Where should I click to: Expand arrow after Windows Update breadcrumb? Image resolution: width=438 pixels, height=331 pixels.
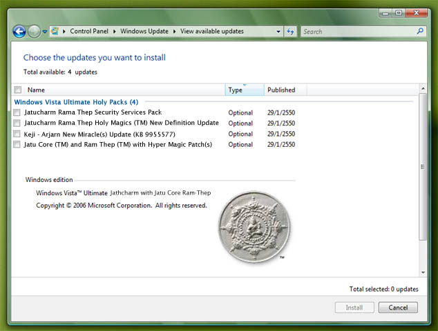click(x=174, y=31)
